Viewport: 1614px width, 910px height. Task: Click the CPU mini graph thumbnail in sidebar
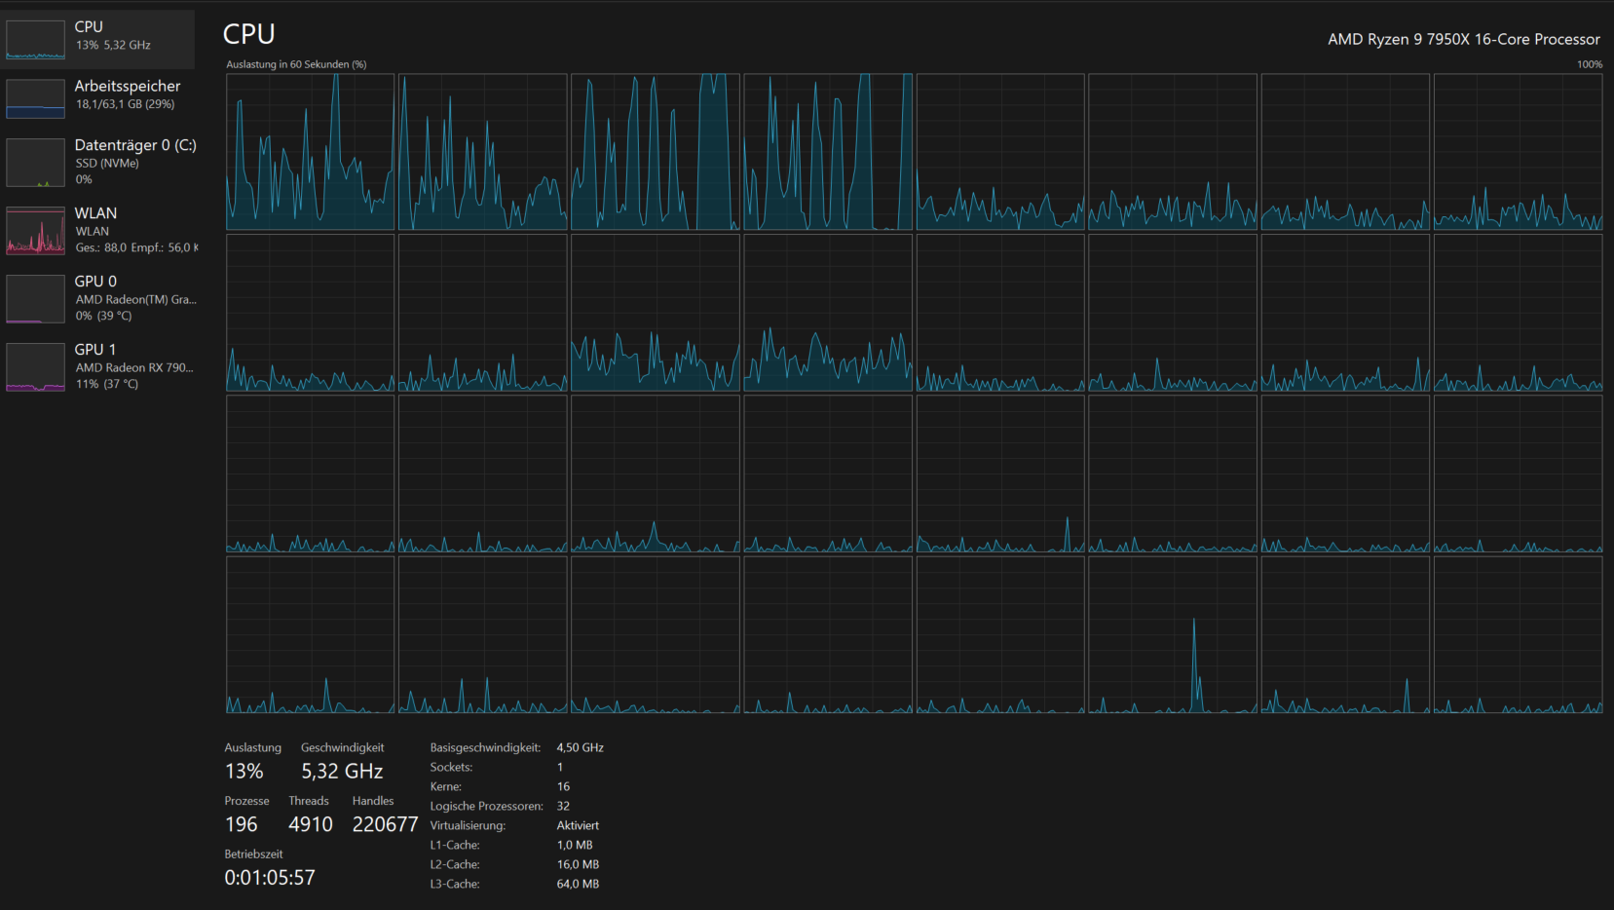click(36, 40)
